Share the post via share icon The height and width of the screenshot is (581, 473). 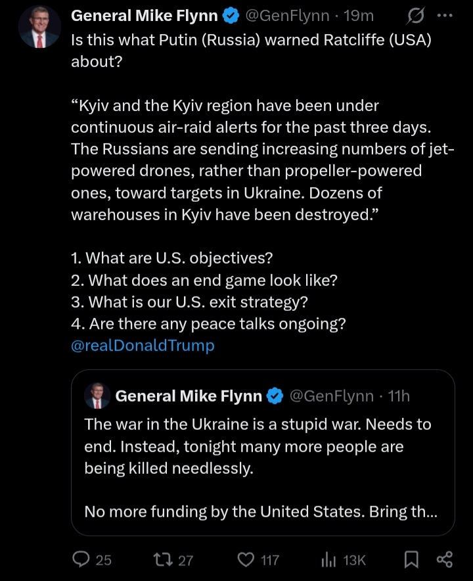tap(445, 559)
